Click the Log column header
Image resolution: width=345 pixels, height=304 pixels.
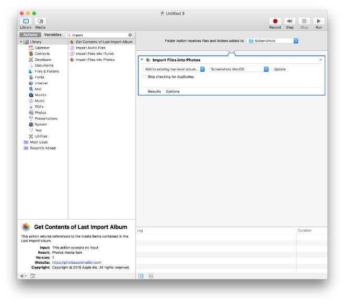[x=216, y=230]
